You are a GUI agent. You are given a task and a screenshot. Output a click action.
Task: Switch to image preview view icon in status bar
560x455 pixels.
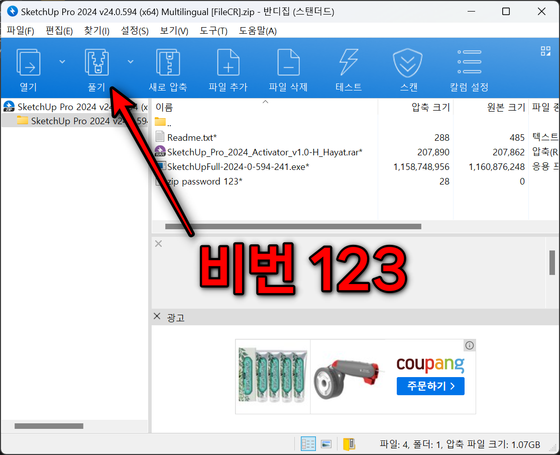(326, 444)
